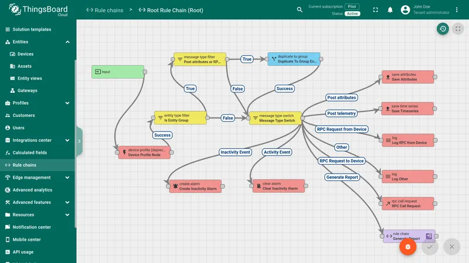
Task: Click the orange debug bug button
Action: point(407,247)
